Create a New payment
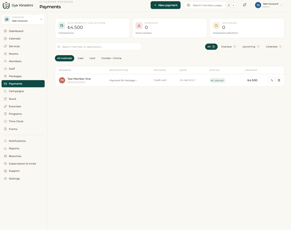This screenshot has width=291, height=230. point(165,5)
